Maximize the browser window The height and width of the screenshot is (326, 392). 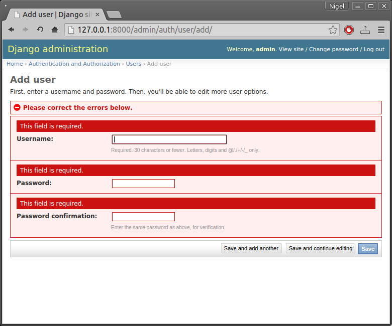pyautogui.click(x=371, y=6)
